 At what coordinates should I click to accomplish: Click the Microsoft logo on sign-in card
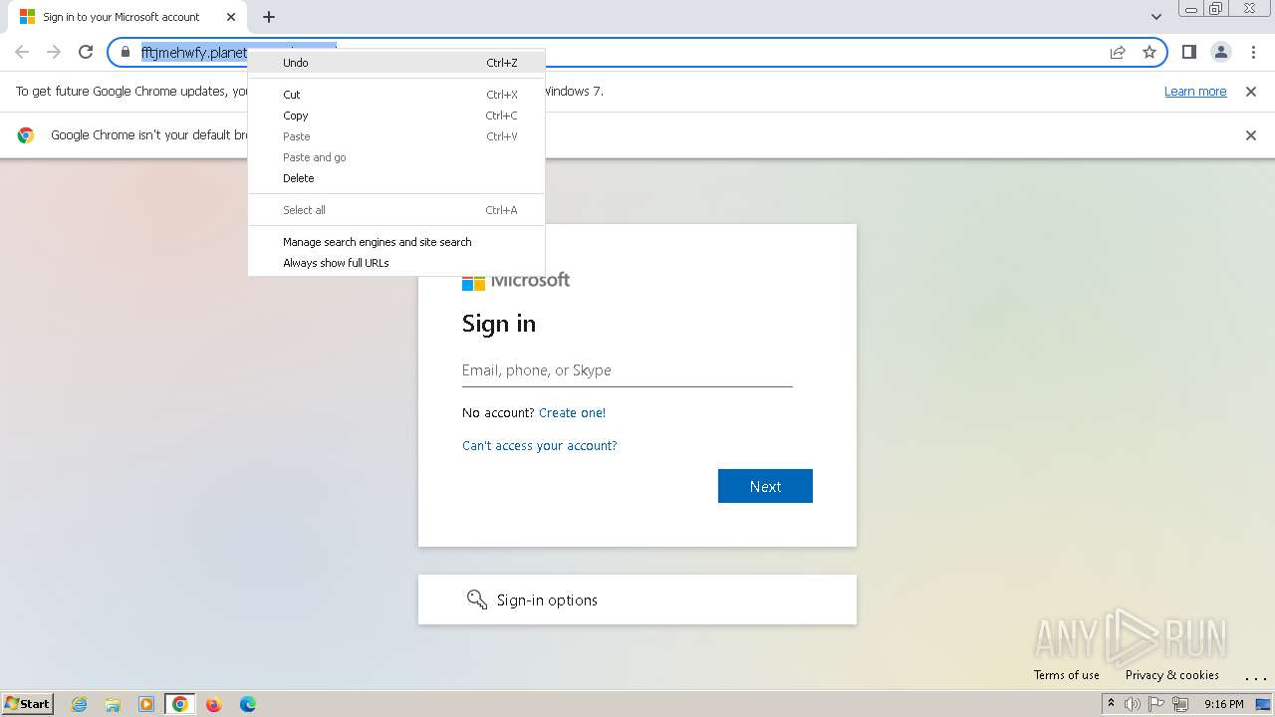[516, 281]
